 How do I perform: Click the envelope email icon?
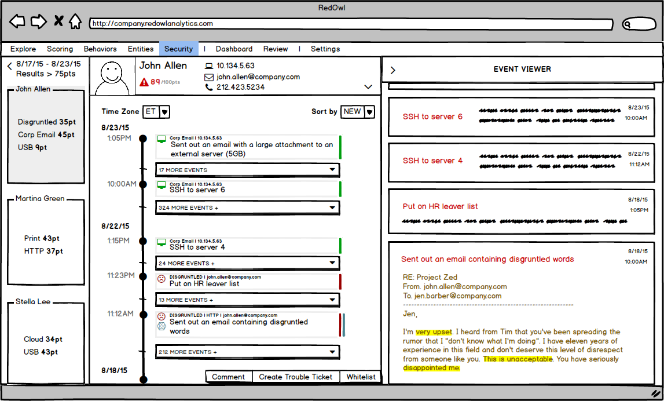pyautogui.click(x=209, y=77)
